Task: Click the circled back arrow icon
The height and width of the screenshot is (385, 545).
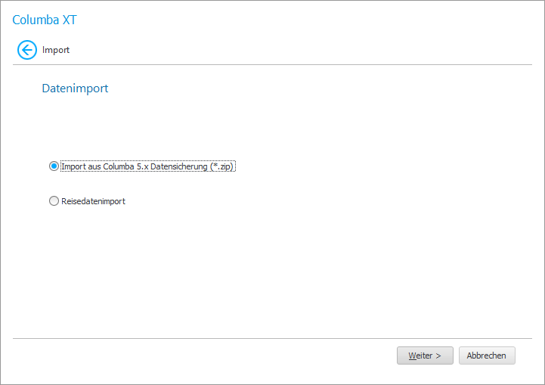Action: pyautogui.click(x=27, y=51)
